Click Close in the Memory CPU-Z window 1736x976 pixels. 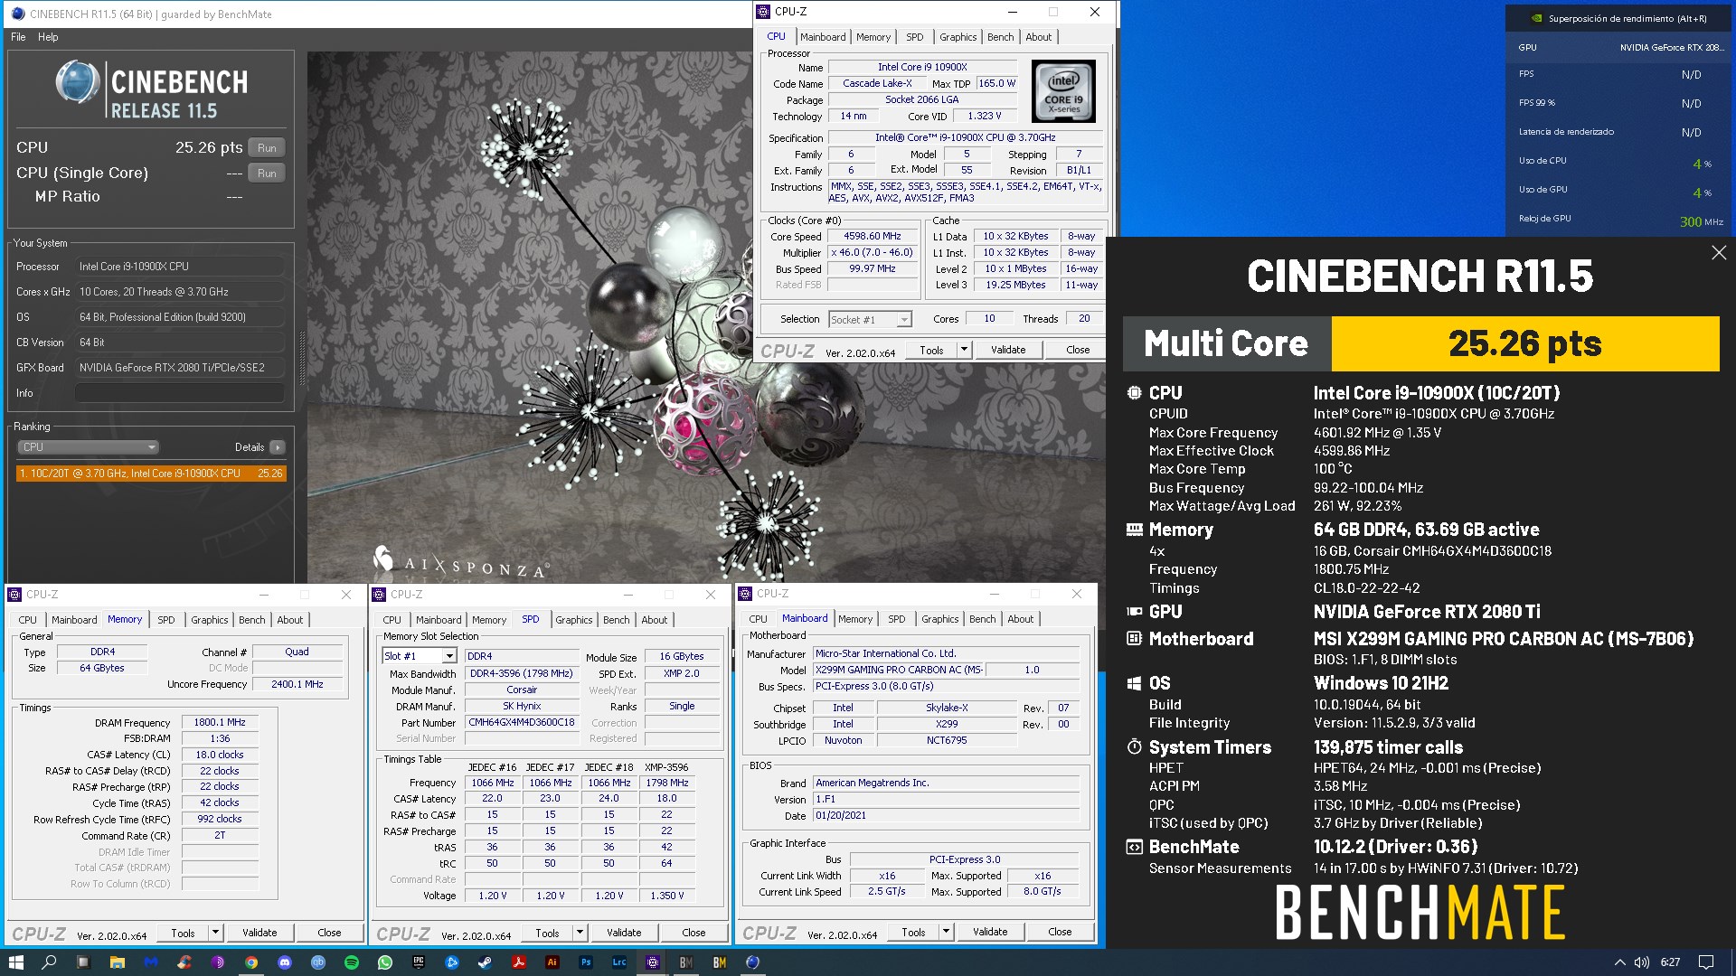point(329,933)
